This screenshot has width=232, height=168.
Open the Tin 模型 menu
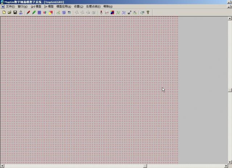[x=49, y=7]
